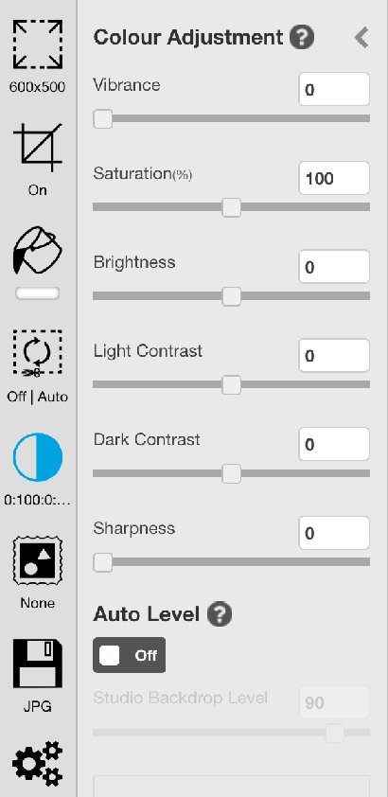Click the white background colour swatch

(x=37, y=293)
